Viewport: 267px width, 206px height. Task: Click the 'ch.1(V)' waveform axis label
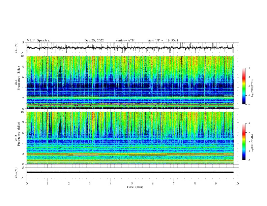(16, 48)
